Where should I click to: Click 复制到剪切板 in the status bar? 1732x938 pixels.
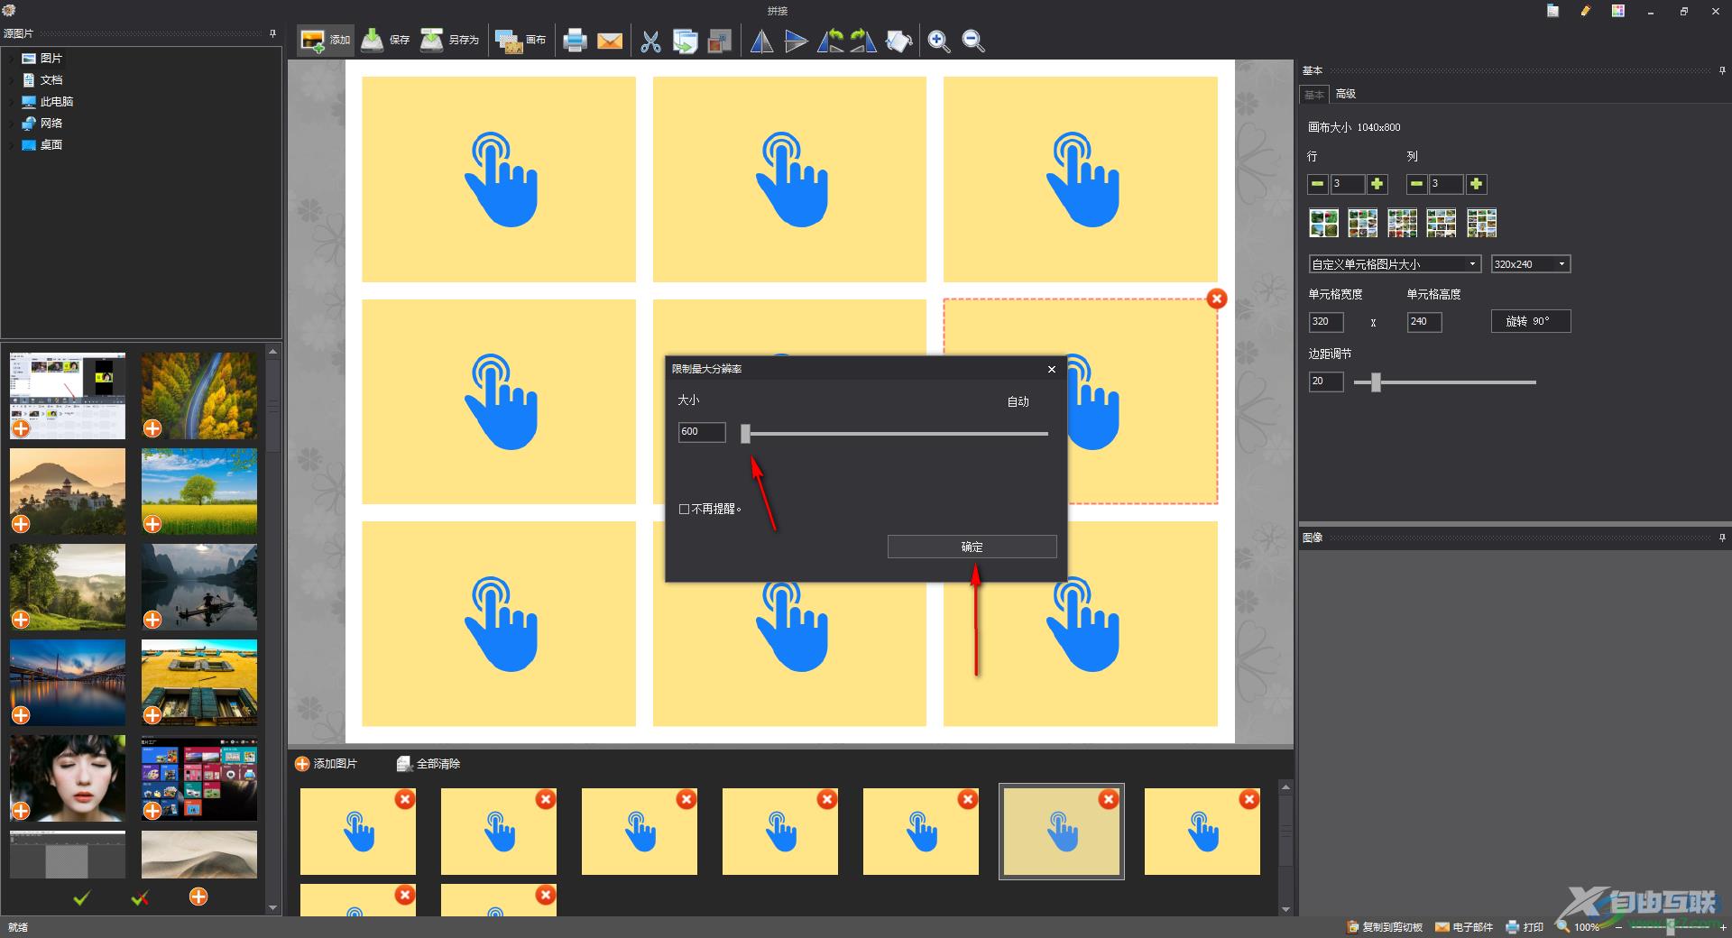[1385, 927]
